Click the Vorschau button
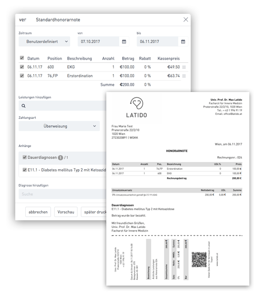Screen dimensions: 267x308 [66, 212]
